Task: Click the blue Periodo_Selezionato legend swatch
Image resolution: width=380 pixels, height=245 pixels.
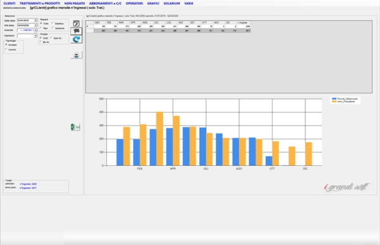Action: (334, 99)
